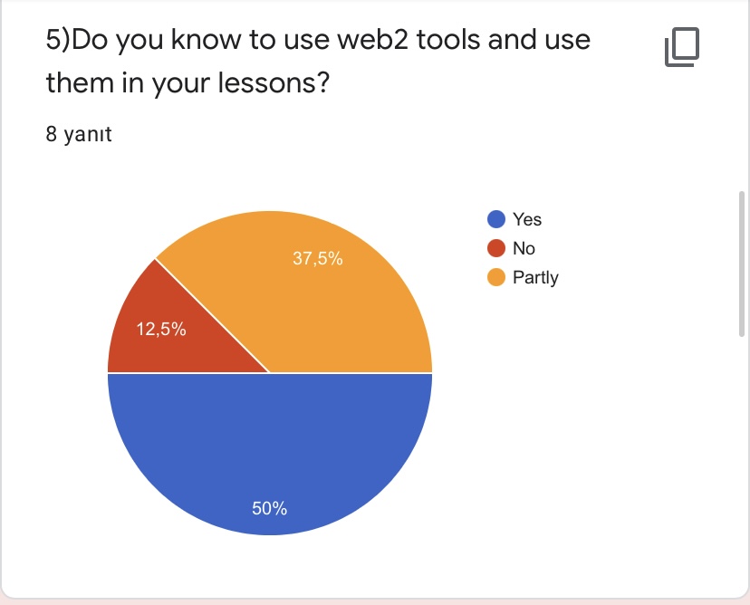
Task: Click the copy chart icon
Action: coord(683,47)
